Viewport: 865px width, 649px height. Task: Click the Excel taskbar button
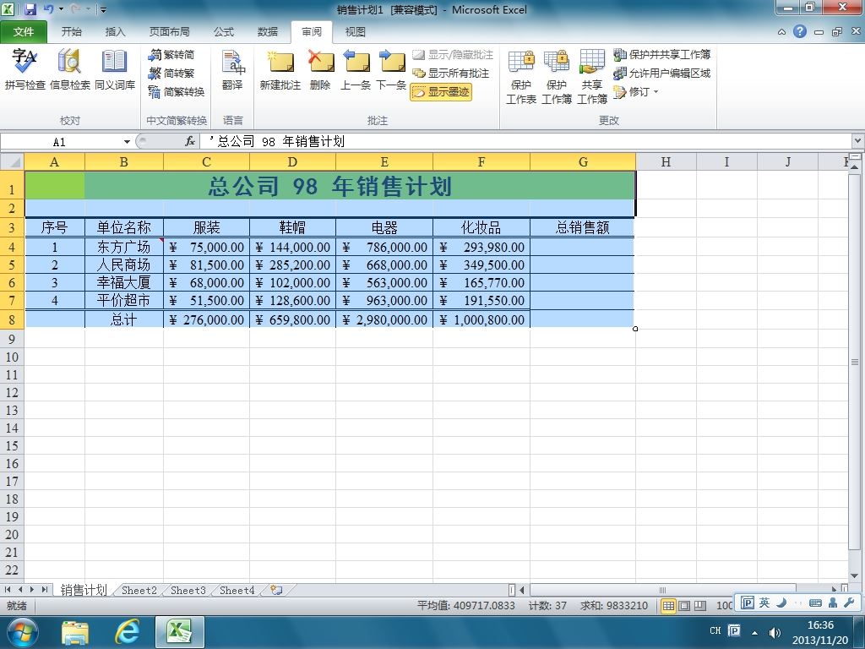[x=179, y=632]
